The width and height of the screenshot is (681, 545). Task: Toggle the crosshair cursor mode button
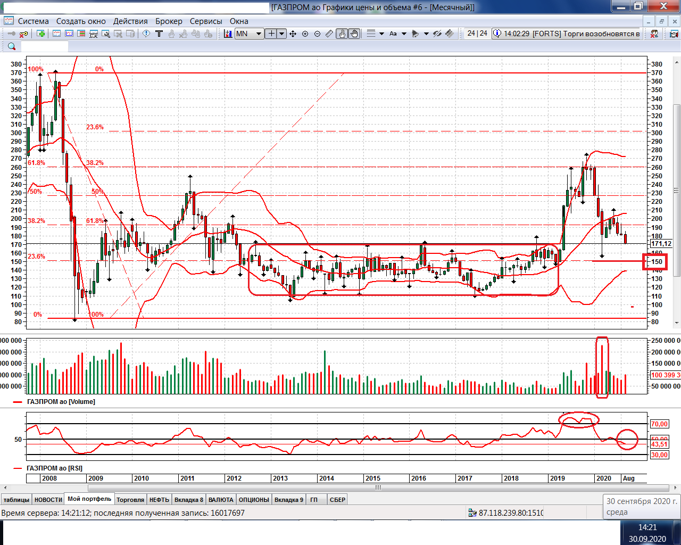(271, 34)
